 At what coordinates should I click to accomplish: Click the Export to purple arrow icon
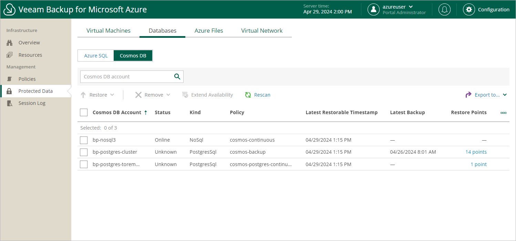click(x=468, y=95)
